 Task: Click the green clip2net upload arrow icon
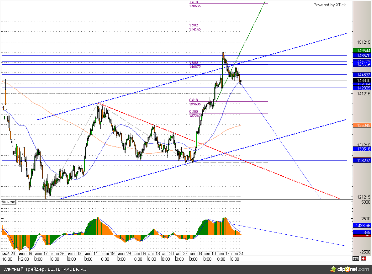click(333, 269)
